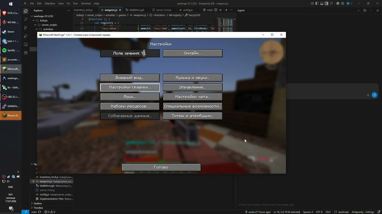Switch to the config.js editor tab
Viewport: 382px width, 214px height.
pyautogui.click(x=188, y=10)
